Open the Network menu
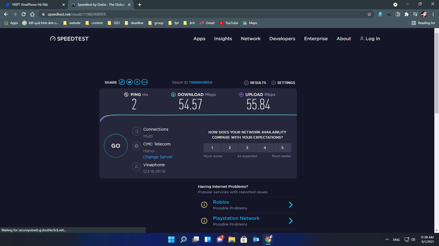Image resolution: width=439 pixels, height=246 pixels. coord(251,39)
